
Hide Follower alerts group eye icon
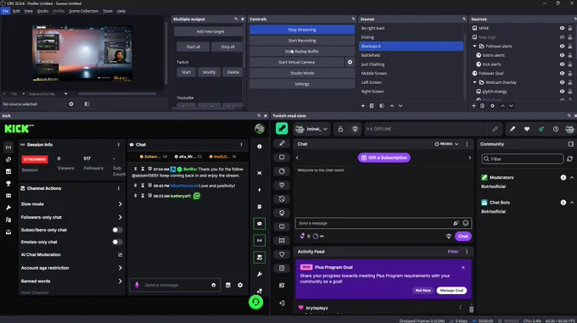click(562, 47)
